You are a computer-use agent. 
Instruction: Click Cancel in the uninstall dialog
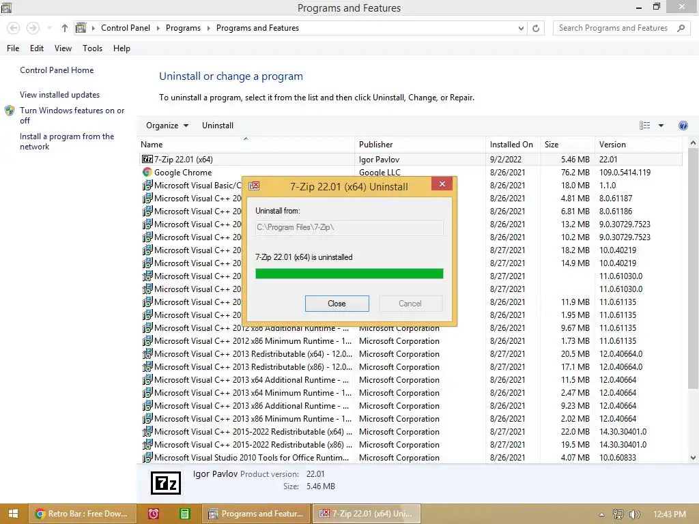(x=410, y=304)
